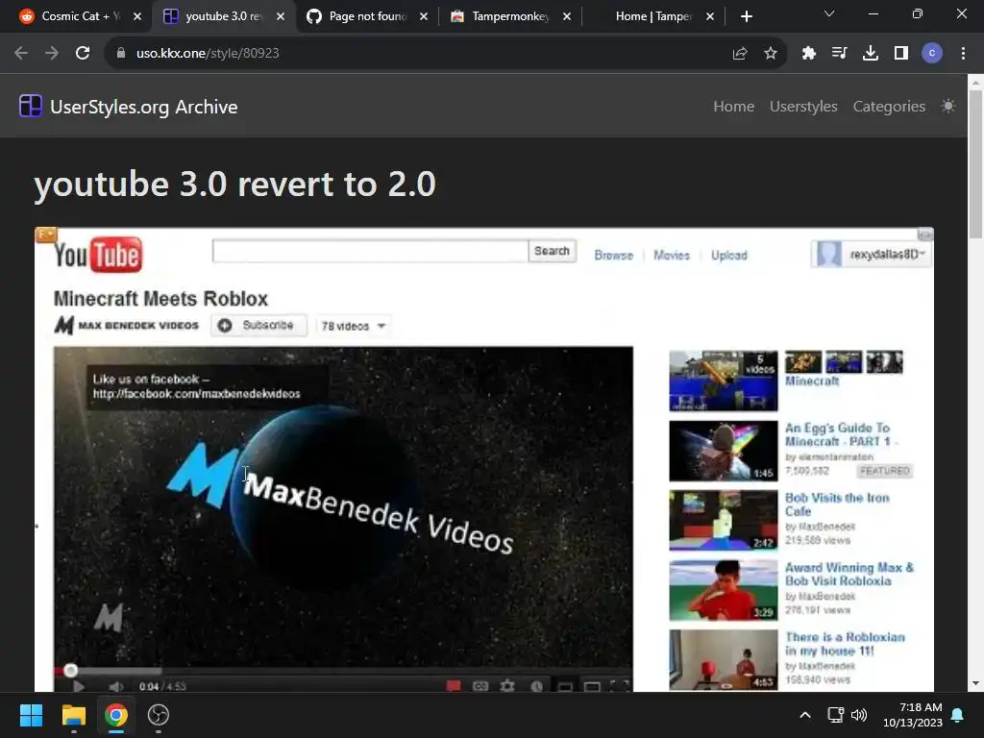Click the Search button in the preview
The width and height of the screenshot is (984, 738).
552,251
